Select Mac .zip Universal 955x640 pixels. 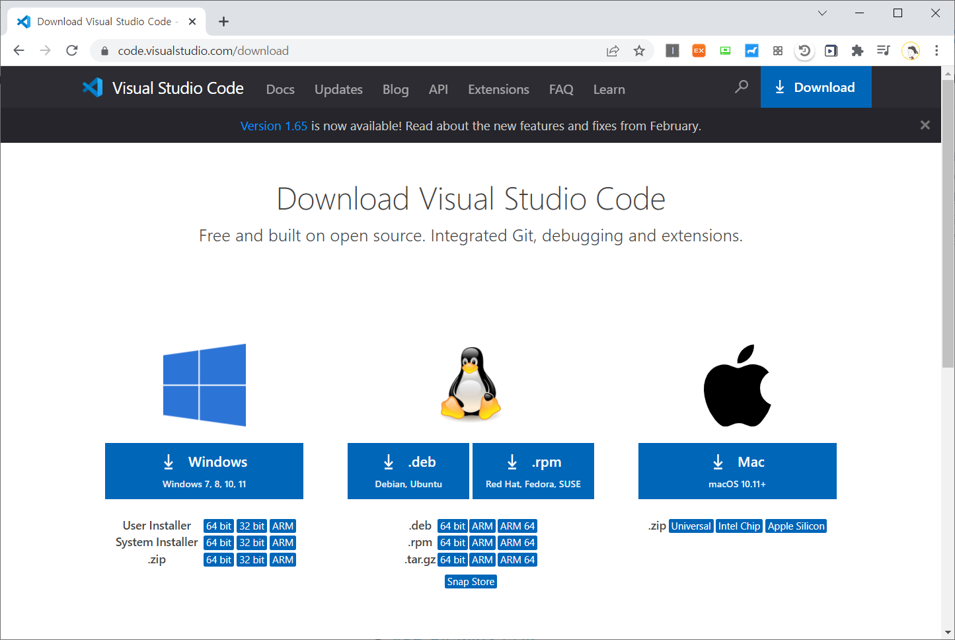click(691, 526)
